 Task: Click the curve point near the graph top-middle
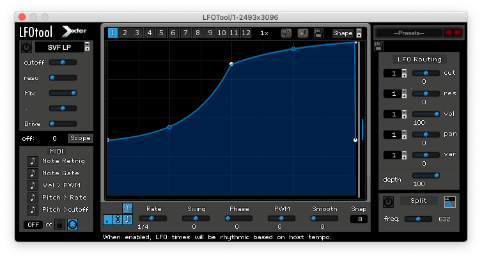coord(231,64)
